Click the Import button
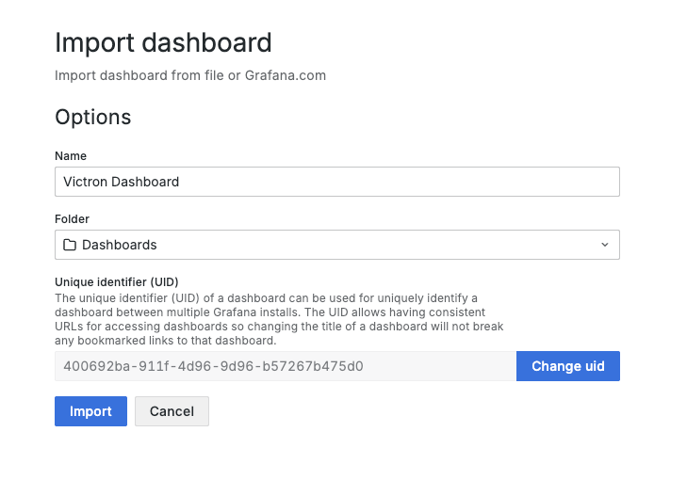The image size is (687, 480). 90,411
